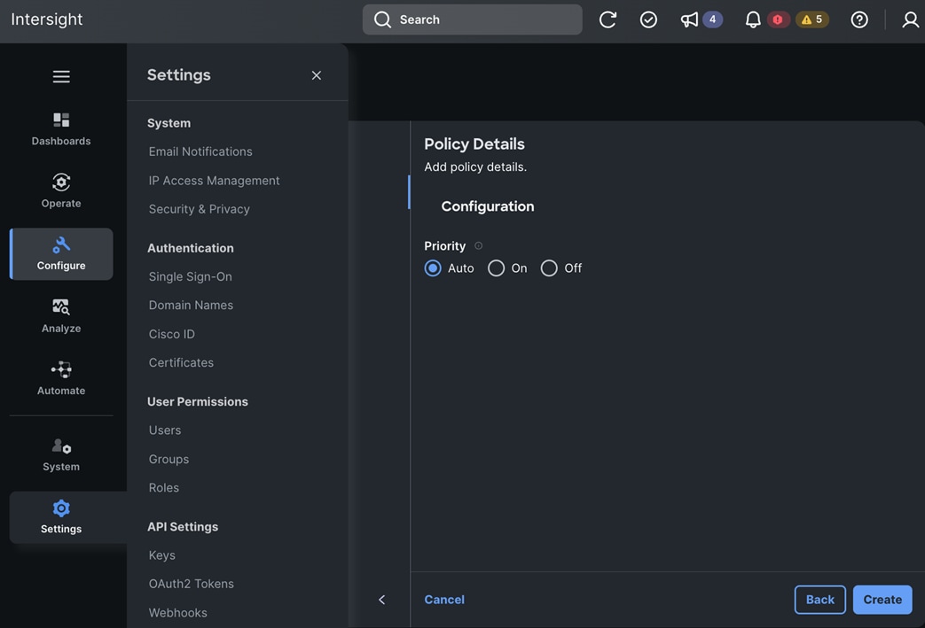Close the Settings panel

coord(317,75)
